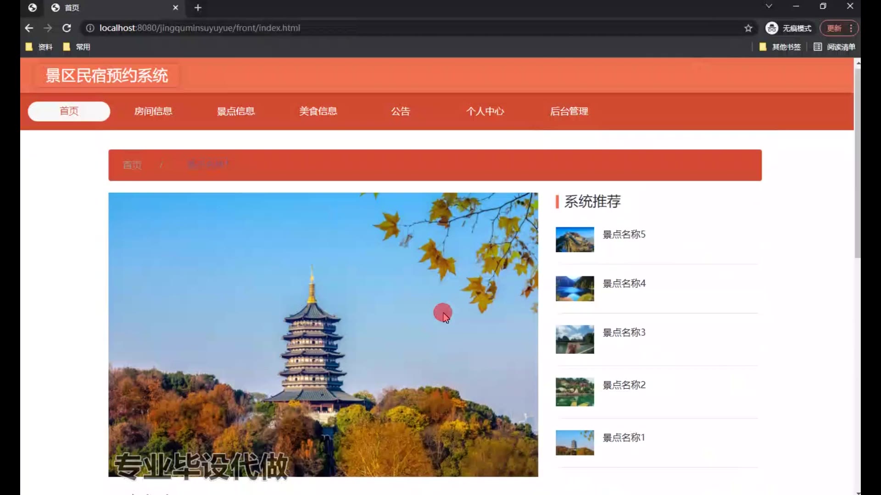The width and height of the screenshot is (881, 495).
Task: Bookmark page with star icon
Action: point(748,28)
